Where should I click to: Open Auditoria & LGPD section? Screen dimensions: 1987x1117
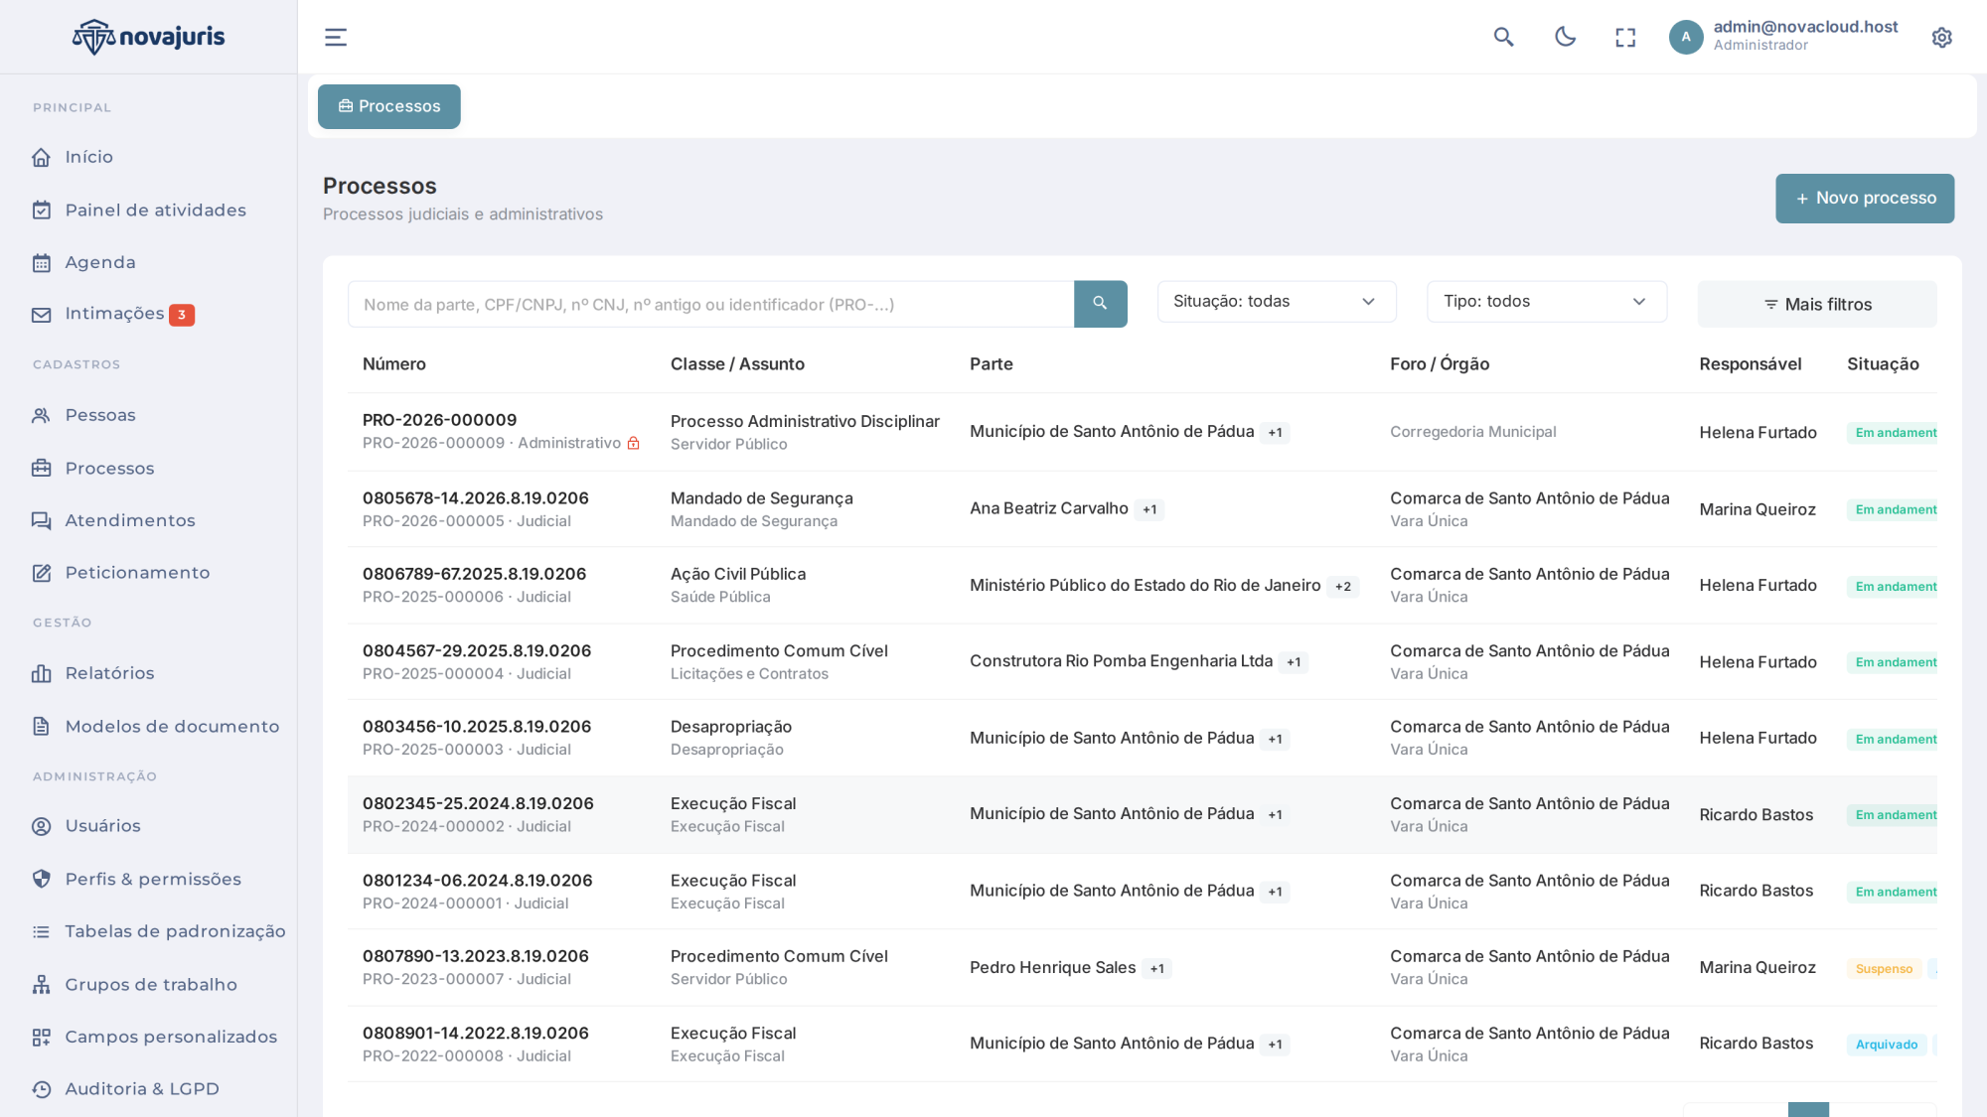pyautogui.click(x=125, y=1089)
